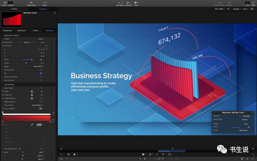Image resolution: width=257 pixels, height=161 pixels.
Task: Select the arrow selection tool
Action: tap(61, 154)
